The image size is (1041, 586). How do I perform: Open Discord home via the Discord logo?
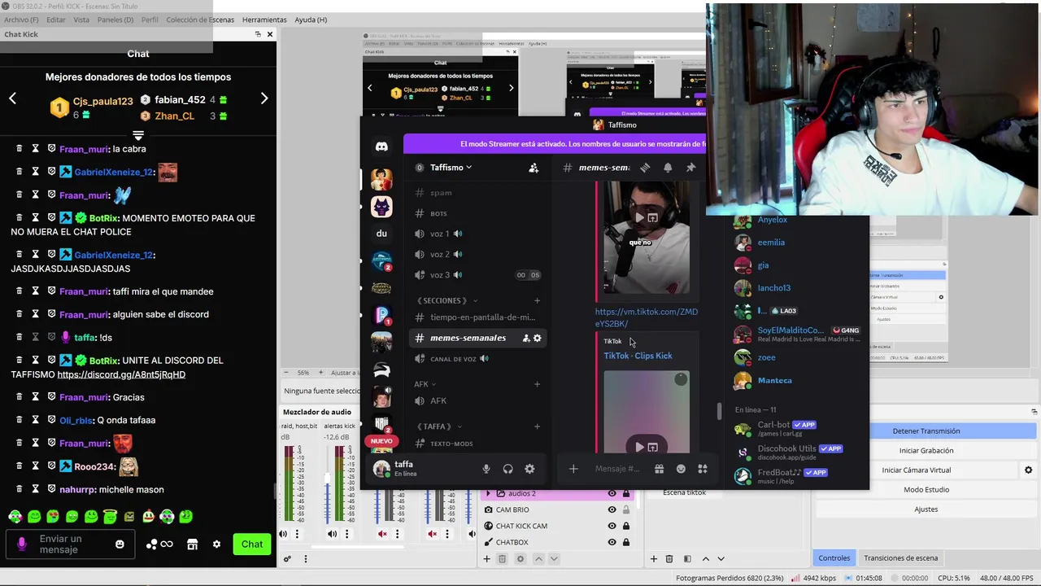tap(381, 146)
